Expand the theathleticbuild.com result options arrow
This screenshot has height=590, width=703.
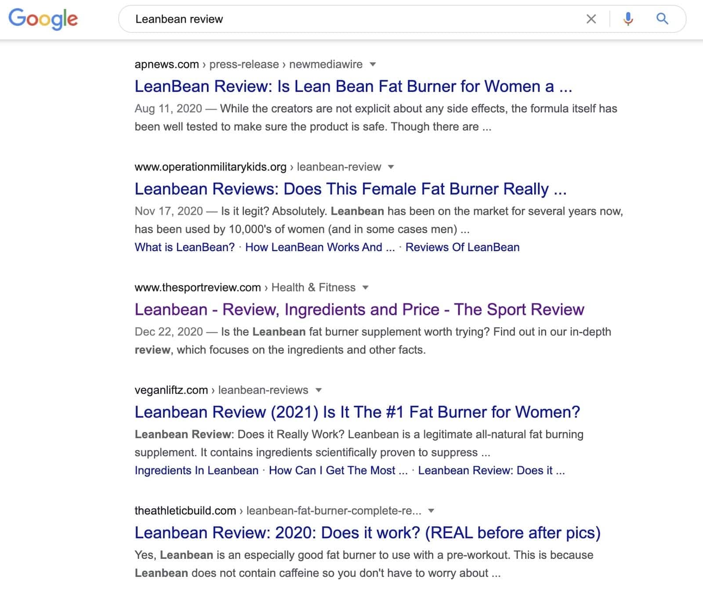[431, 511]
